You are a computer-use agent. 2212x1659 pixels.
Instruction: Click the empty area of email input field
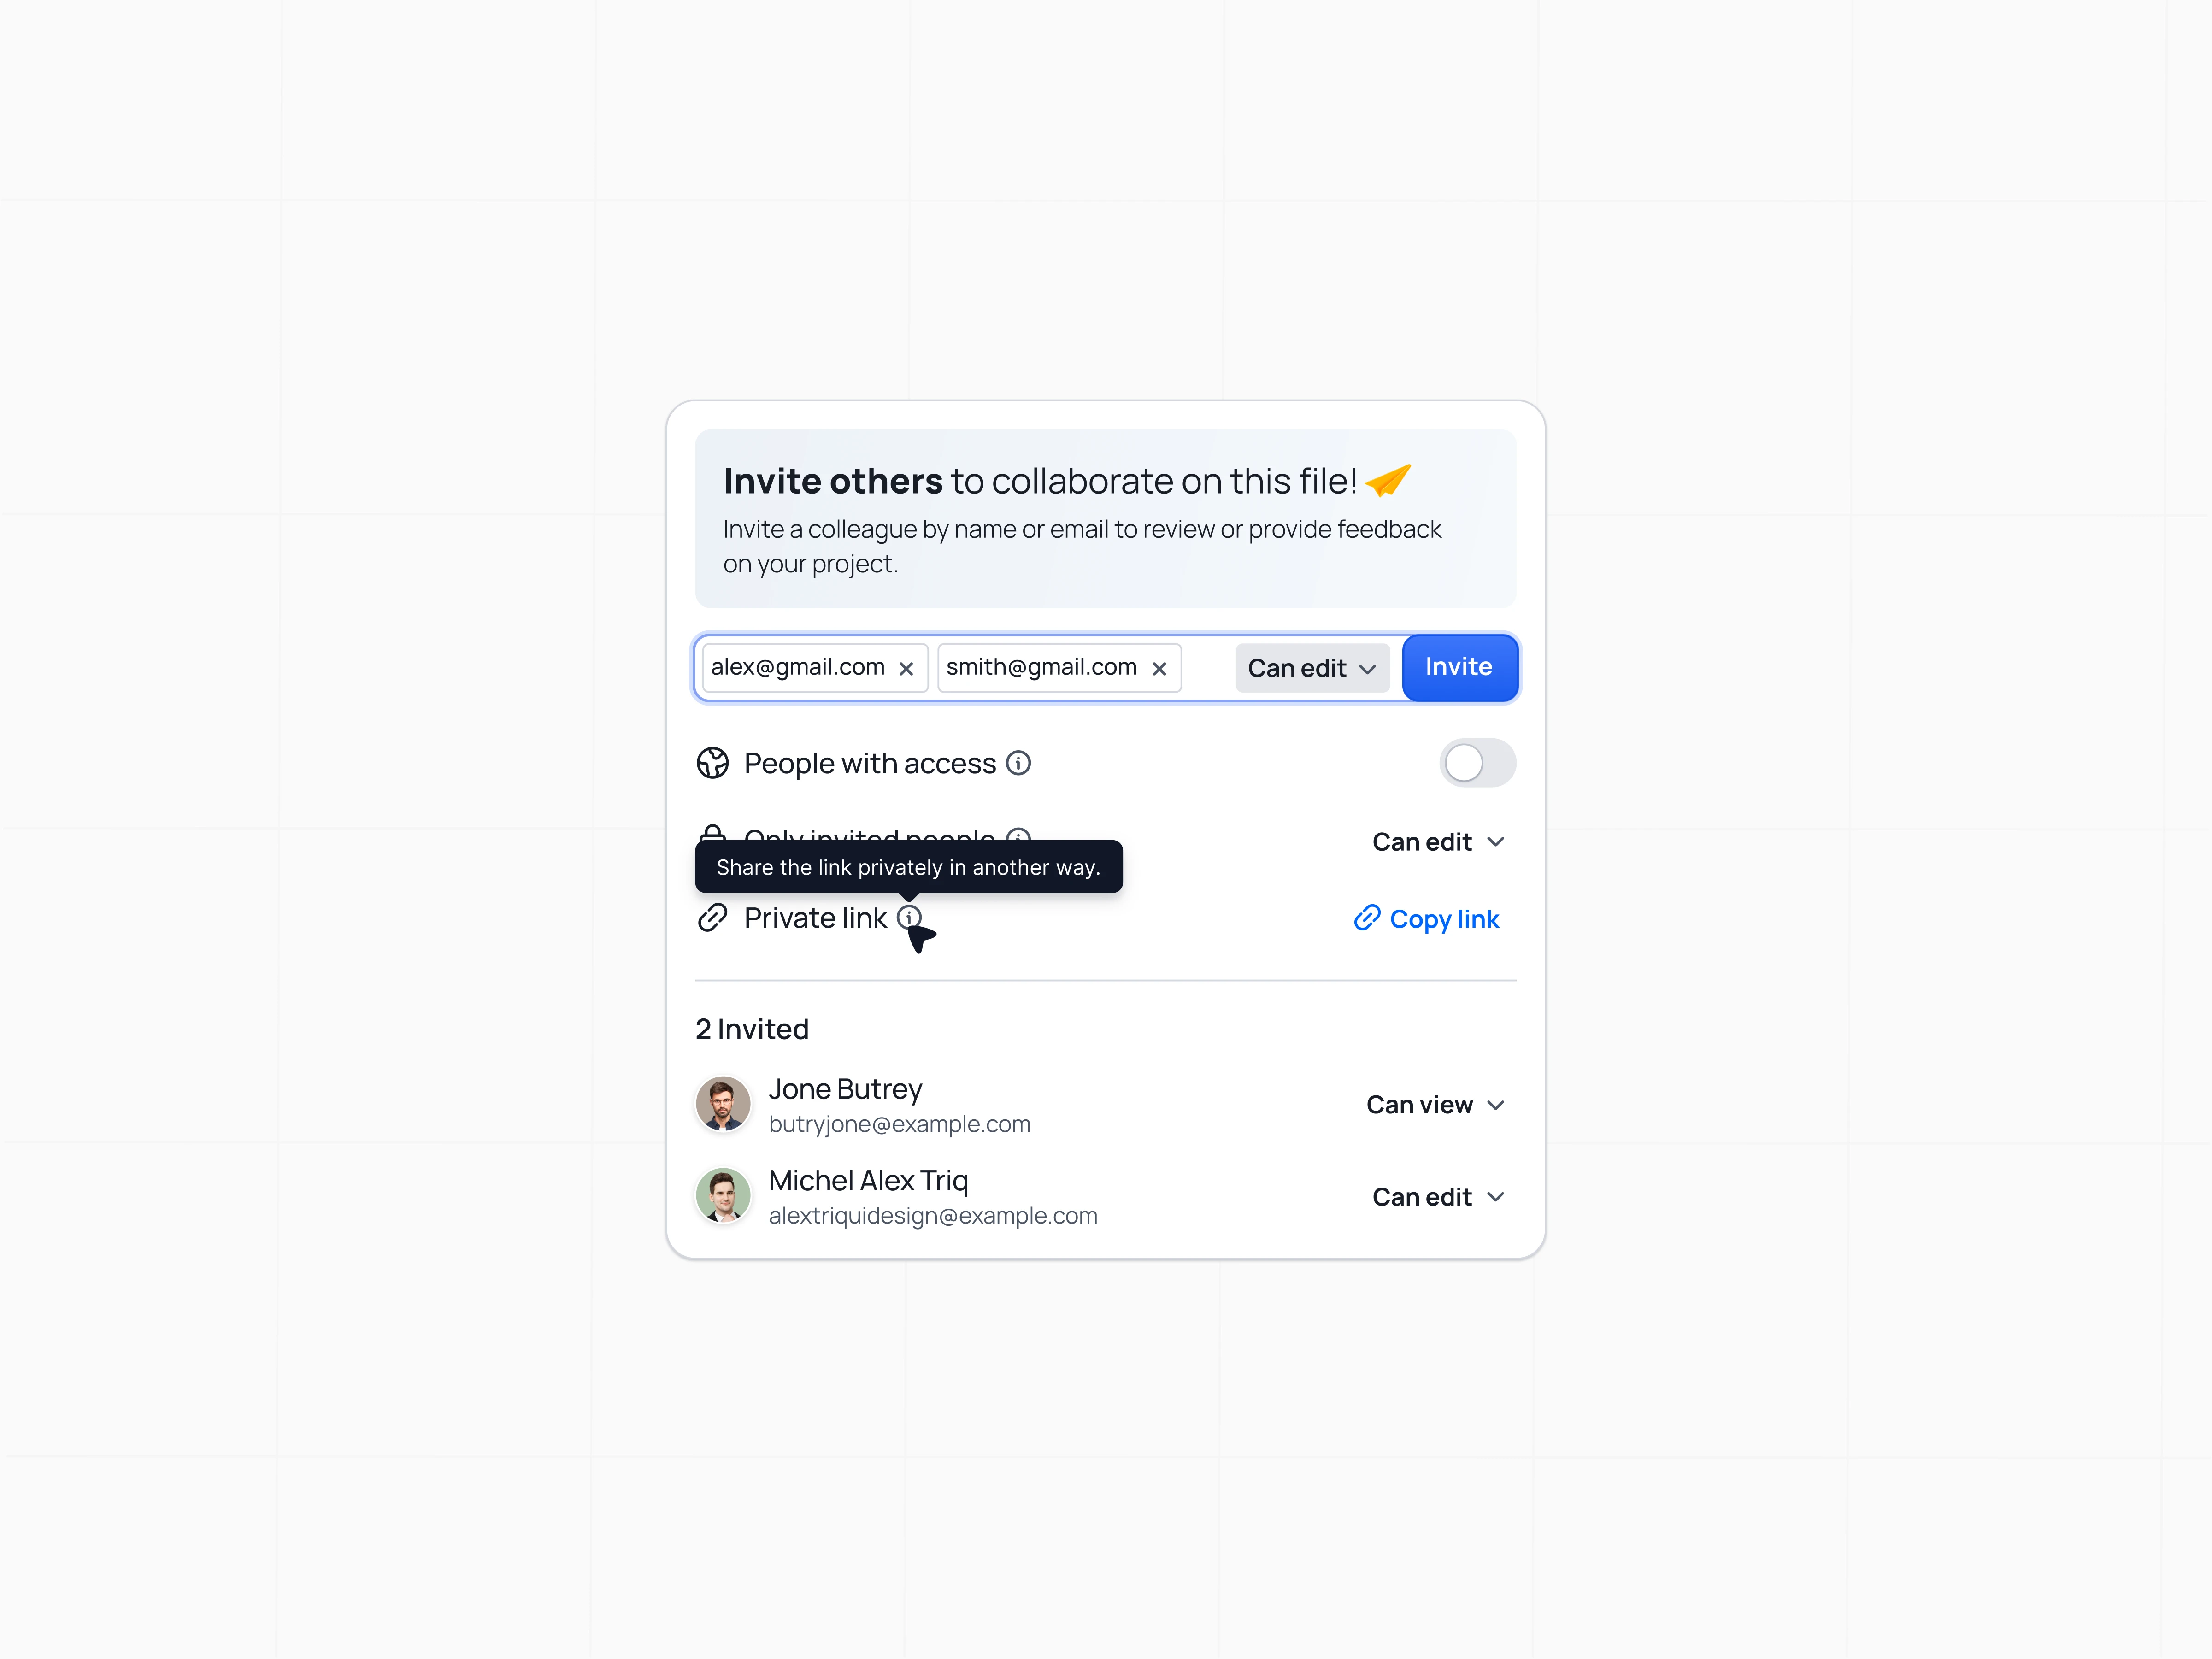[x=1208, y=668]
